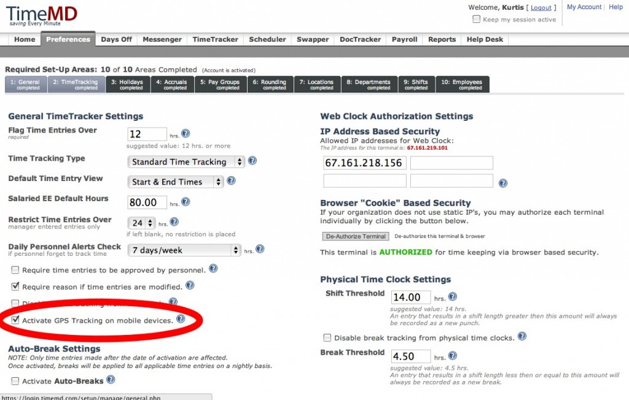Viewport: 629px width, 400px height.
Task: Open Days Off tab
Action: (116, 39)
